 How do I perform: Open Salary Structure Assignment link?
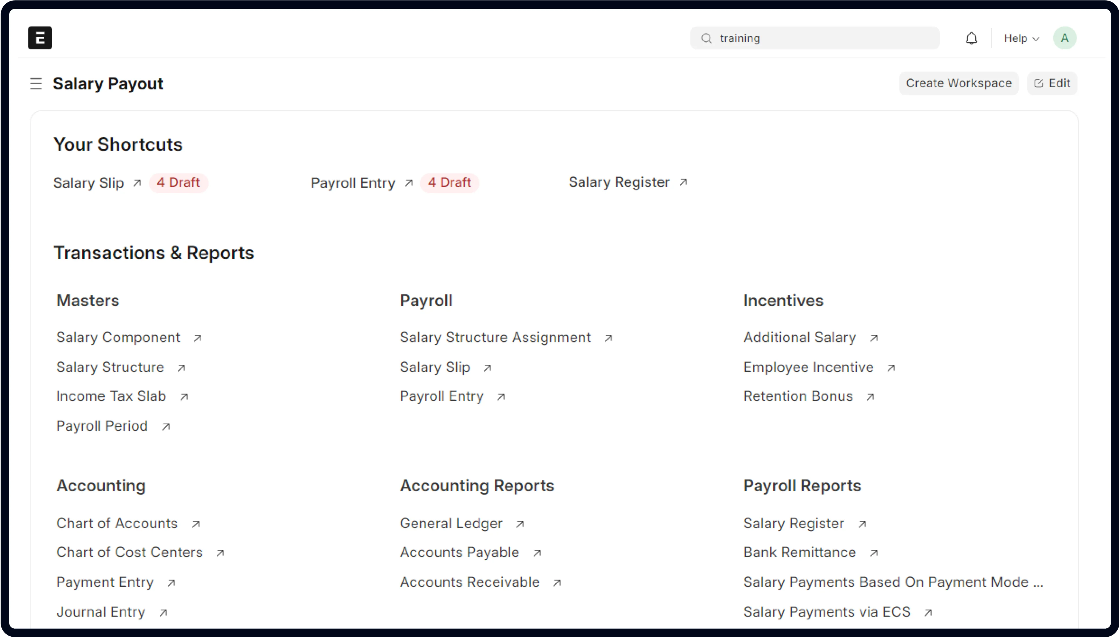click(496, 337)
